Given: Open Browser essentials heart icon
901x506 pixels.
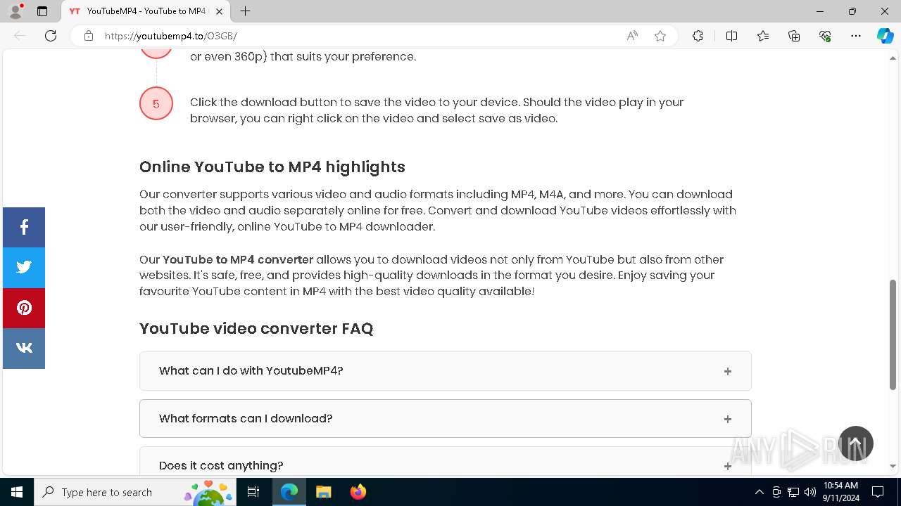Looking at the screenshot, I should 825,36.
